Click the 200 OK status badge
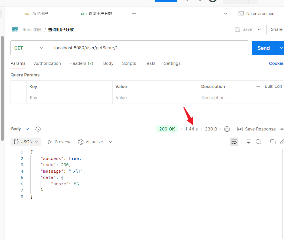The height and width of the screenshot is (240, 284). pyautogui.click(x=167, y=129)
